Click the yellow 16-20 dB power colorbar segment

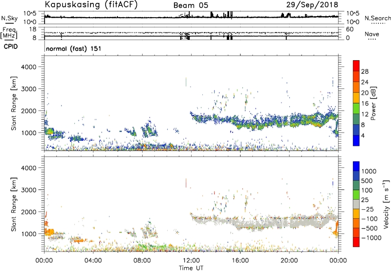356,98
